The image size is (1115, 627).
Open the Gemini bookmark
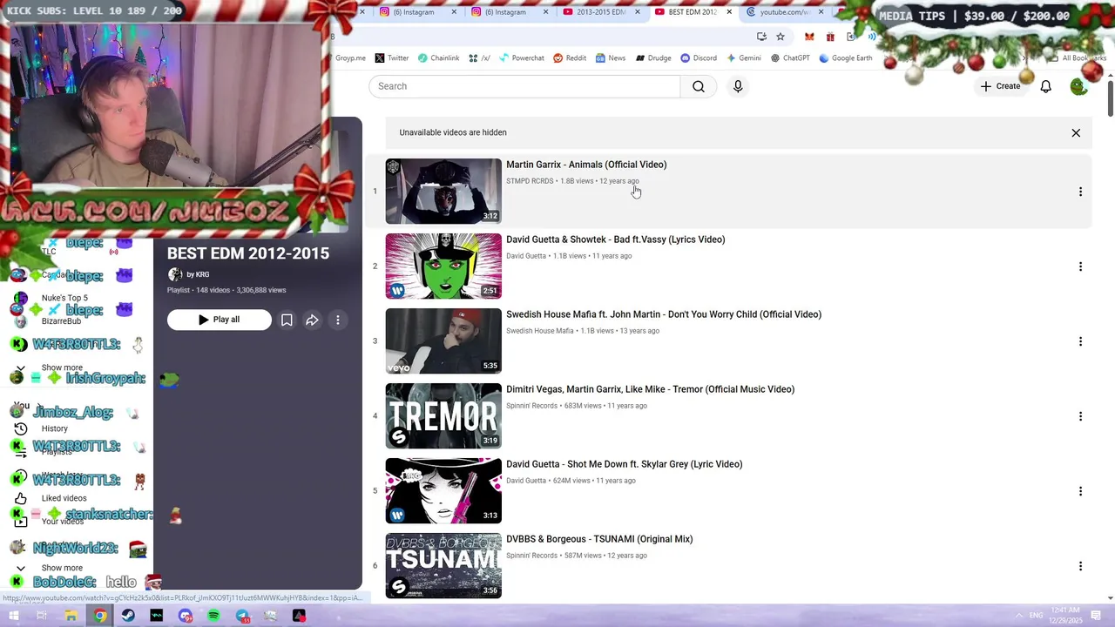coord(743,58)
